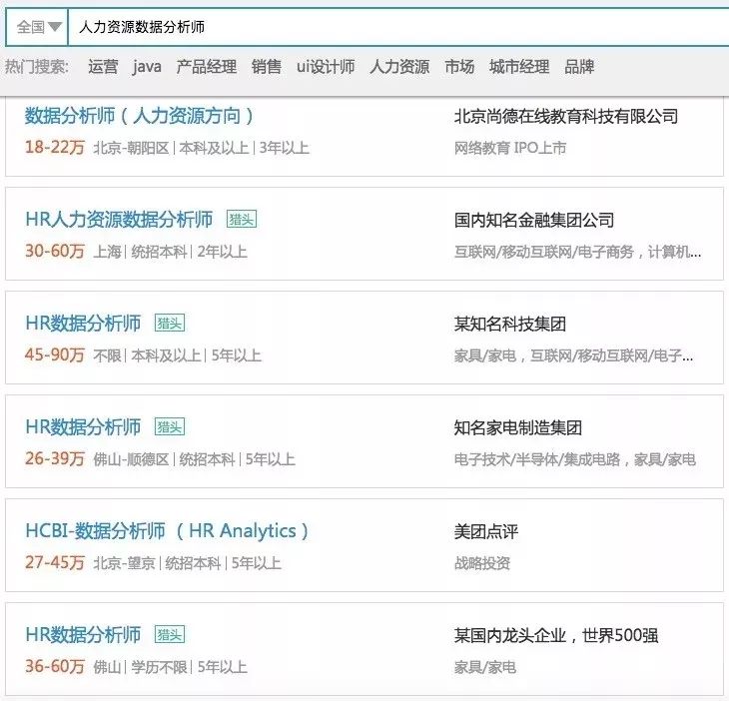The height and width of the screenshot is (701, 729).
Task: Open company 某知名科技集团
Action: point(510,324)
